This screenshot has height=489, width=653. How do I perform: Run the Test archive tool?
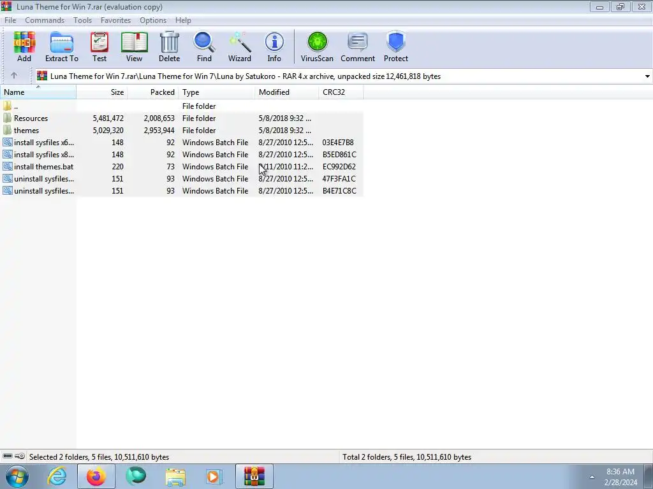click(x=99, y=46)
